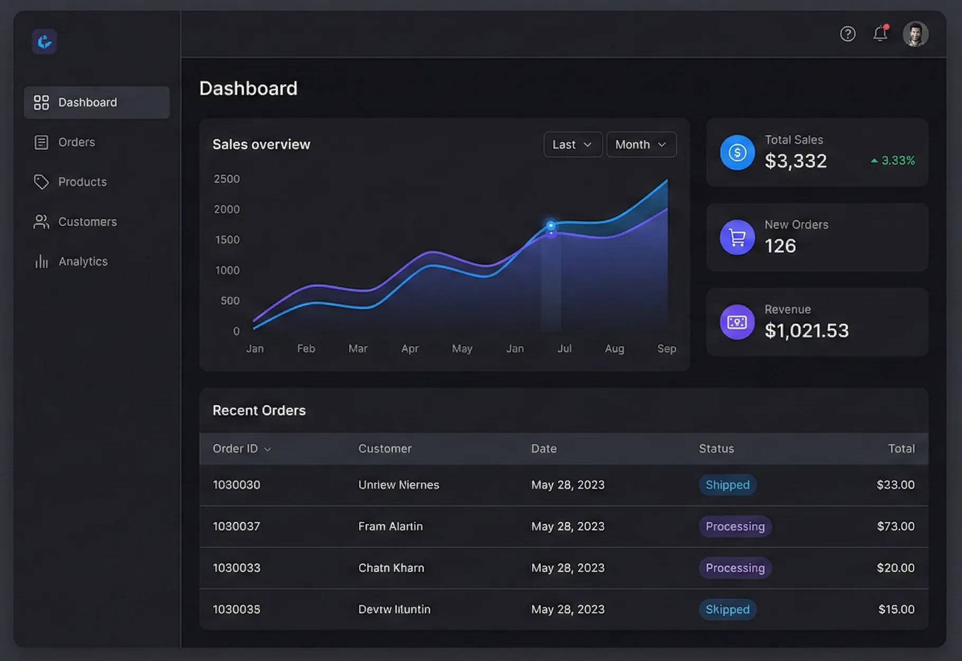
Task: Click the Shipped status badge
Action: 727,485
